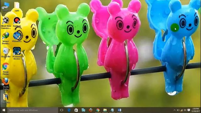Select the video converter film-reel shortcut
The image size is (201, 113).
[6, 23]
